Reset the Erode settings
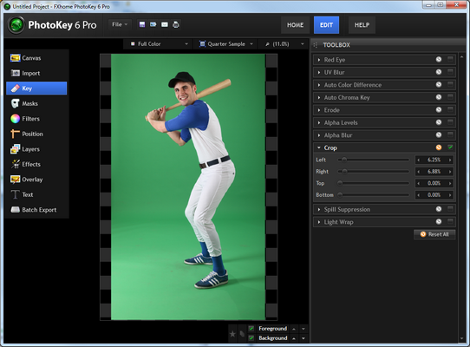The height and width of the screenshot is (347, 470). (x=439, y=110)
